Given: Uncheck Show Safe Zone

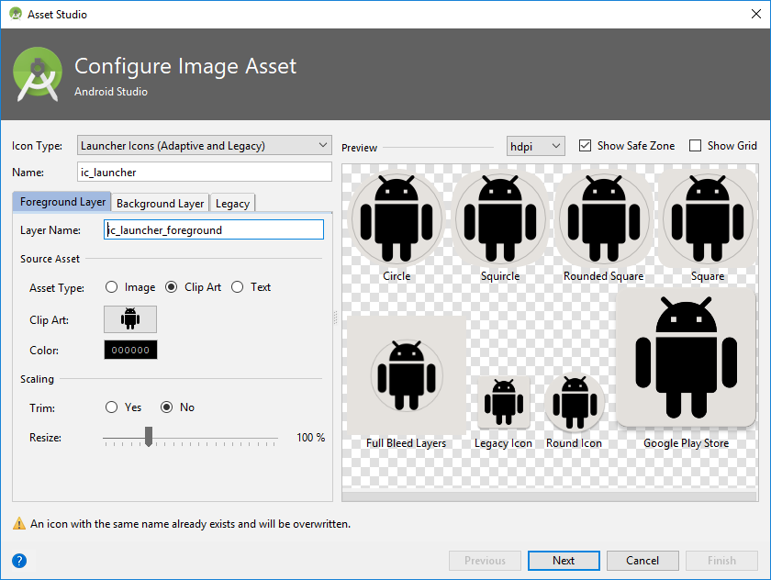Looking at the screenshot, I should (585, 145).
